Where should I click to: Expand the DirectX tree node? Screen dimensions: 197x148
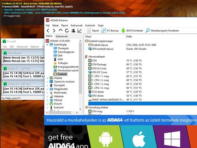47,104
